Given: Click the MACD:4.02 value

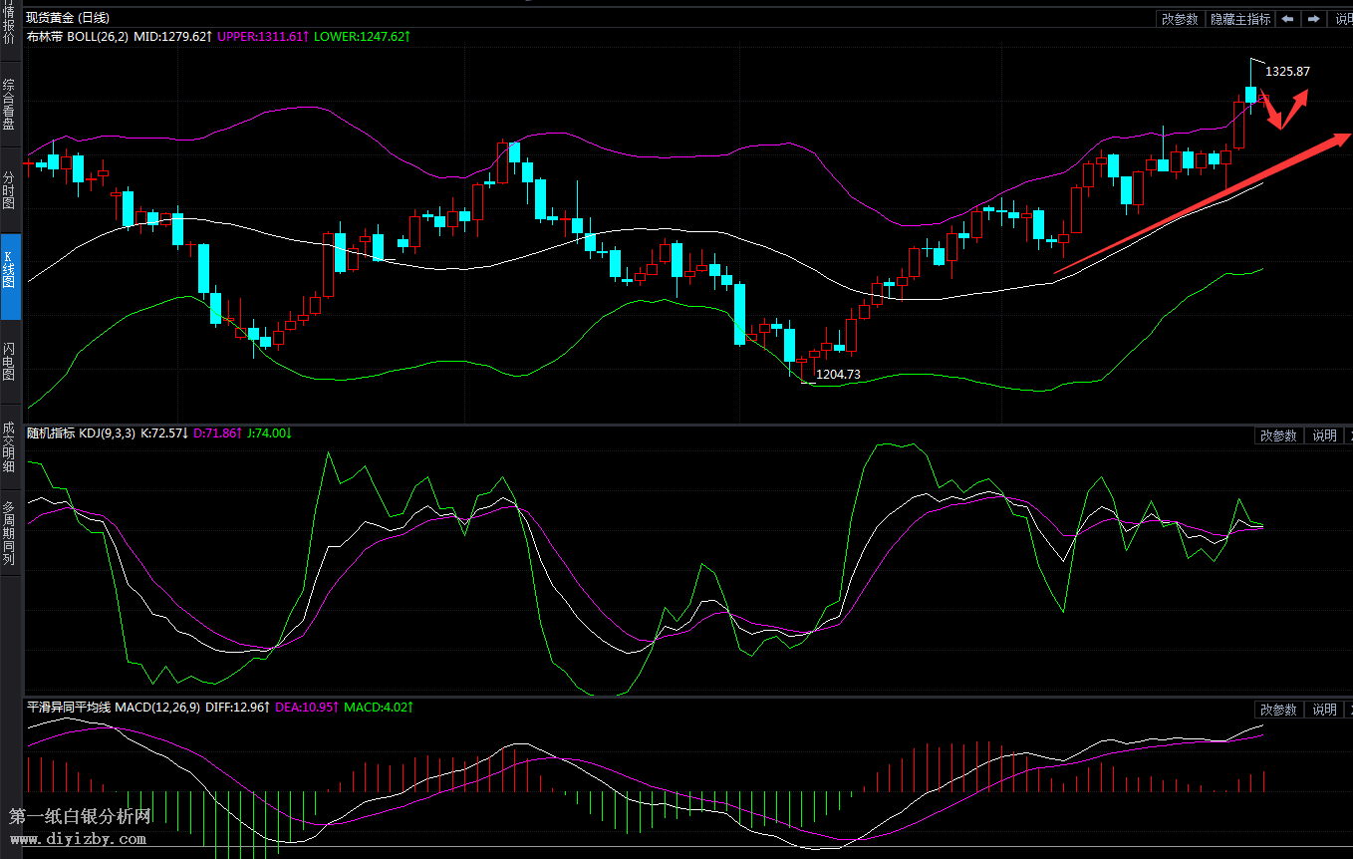Looking at the screenshot, I should (379, 708).
